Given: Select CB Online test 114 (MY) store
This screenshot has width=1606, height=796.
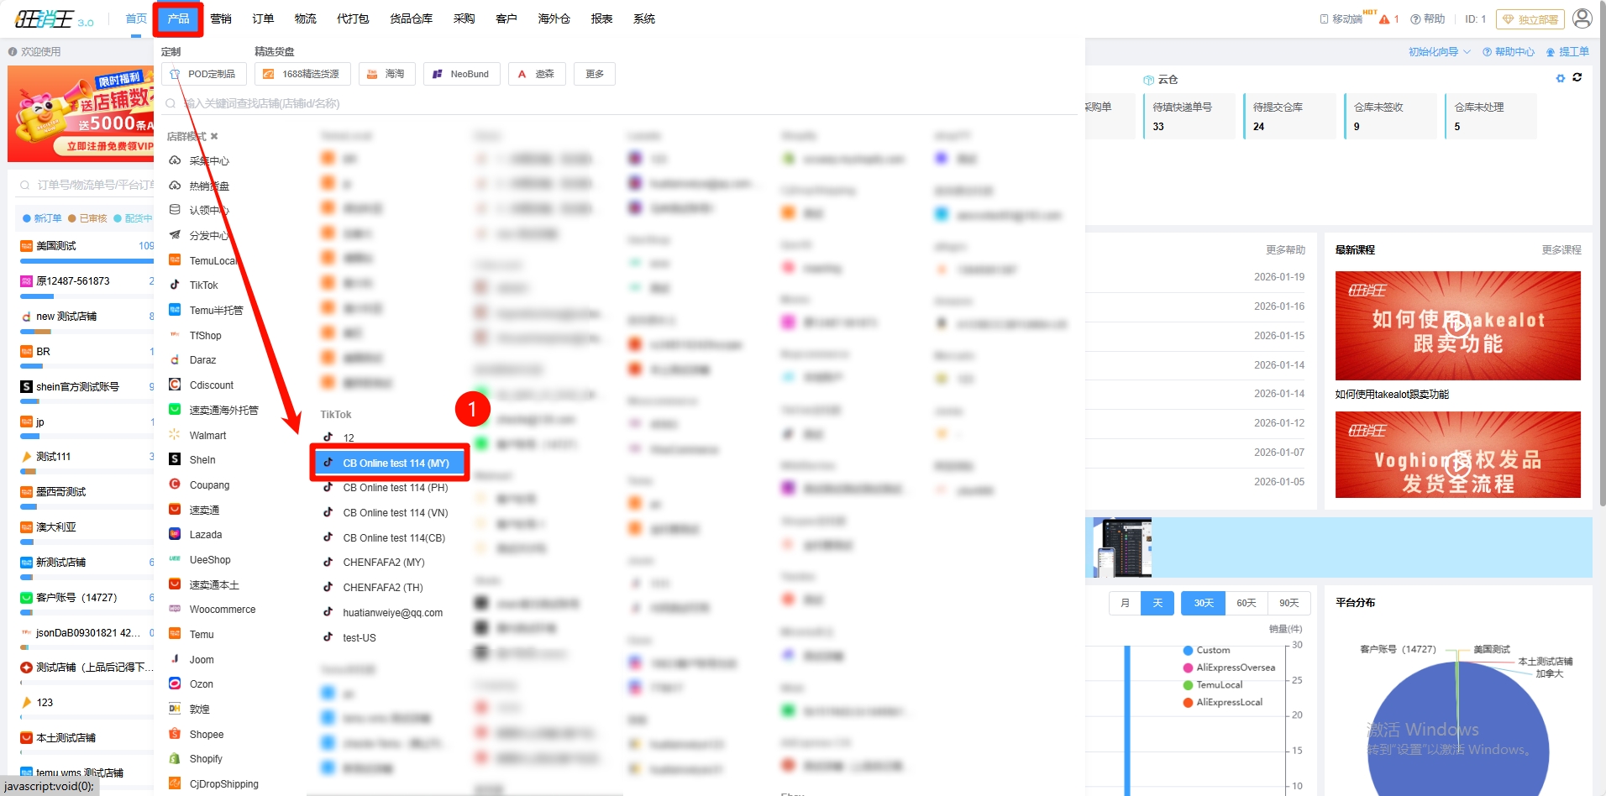Looking at the screenshot, I should 396,463.
